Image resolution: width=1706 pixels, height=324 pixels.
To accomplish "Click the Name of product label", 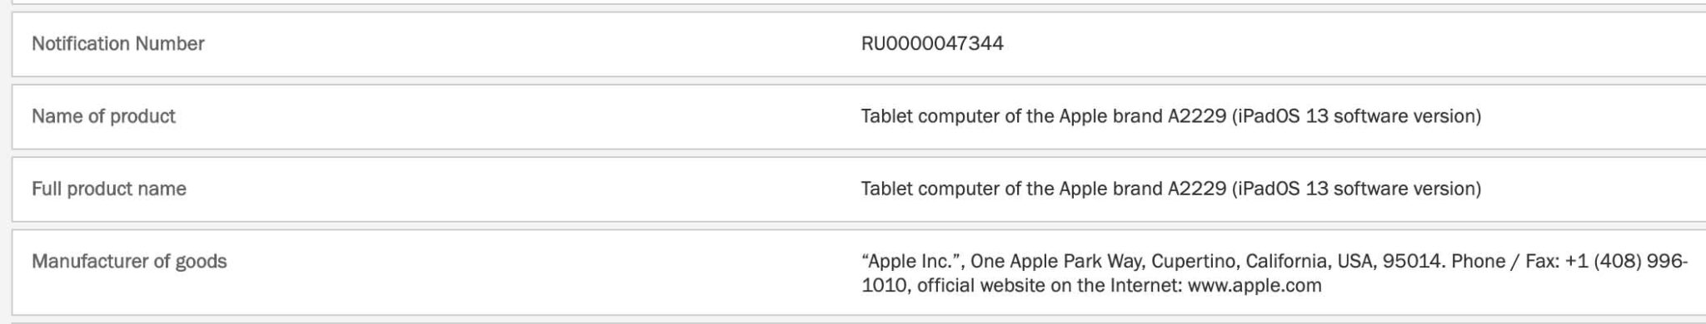I will click(103, 116).
